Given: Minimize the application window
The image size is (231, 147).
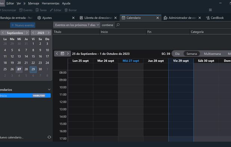Looking at the screenshot, I should [221, 3].
